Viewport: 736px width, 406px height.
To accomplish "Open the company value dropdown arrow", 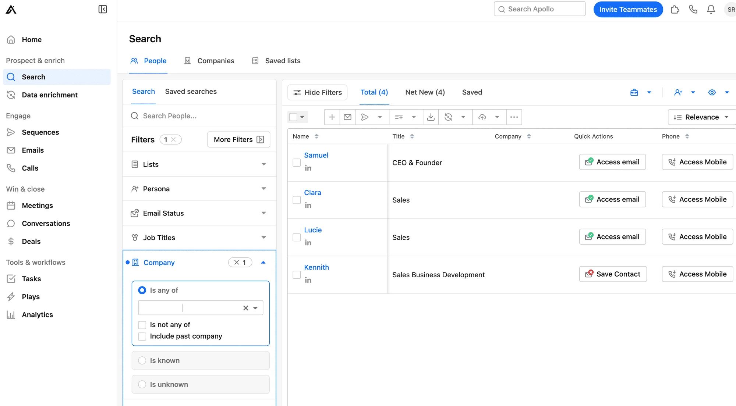I will click(x=255, y=308).
